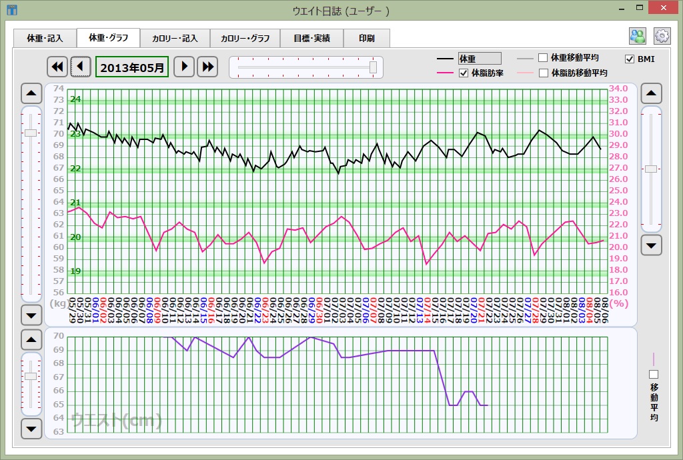Viewport: 683px width, 460px height.
Task: Click the 体重 legend button
Action: [x=480, y=58]
